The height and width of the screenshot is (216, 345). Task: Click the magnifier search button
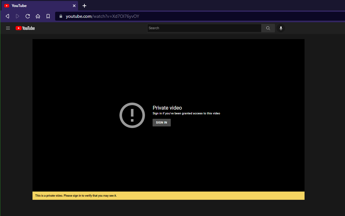(268, 28)
